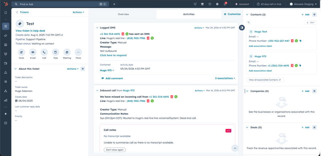Open gear settings for About this ticket
This screenshot has width=321, height=156.
83,69
